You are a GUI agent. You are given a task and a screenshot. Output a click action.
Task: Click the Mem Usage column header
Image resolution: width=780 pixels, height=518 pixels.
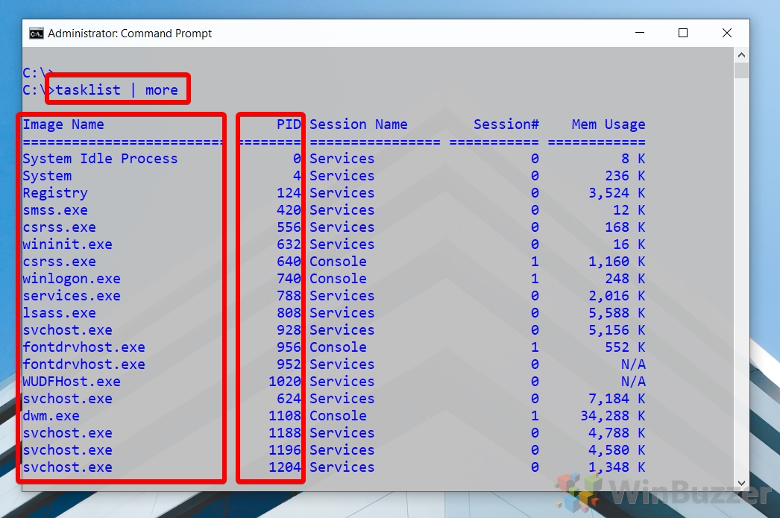click(608, 124)
